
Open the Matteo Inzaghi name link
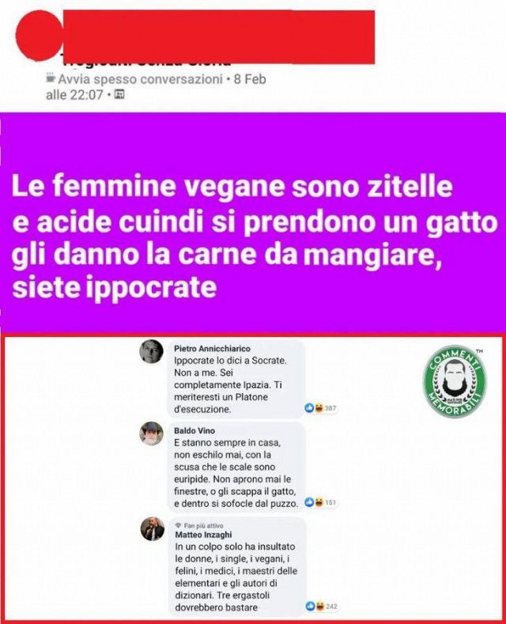coord(203,535)
